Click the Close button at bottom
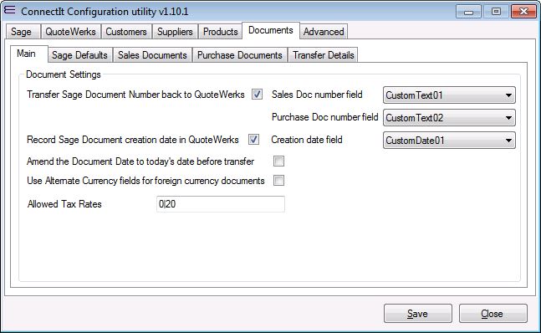The width and height of the screenshot is (541, 333). pos(493,313)
